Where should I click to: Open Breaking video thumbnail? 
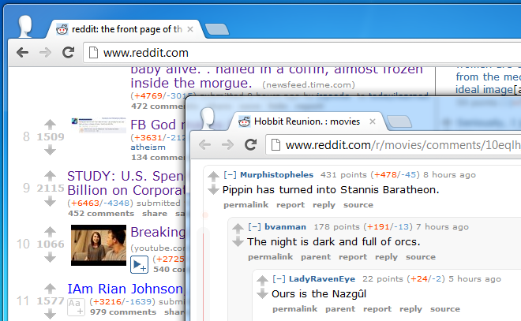point(99,245)
